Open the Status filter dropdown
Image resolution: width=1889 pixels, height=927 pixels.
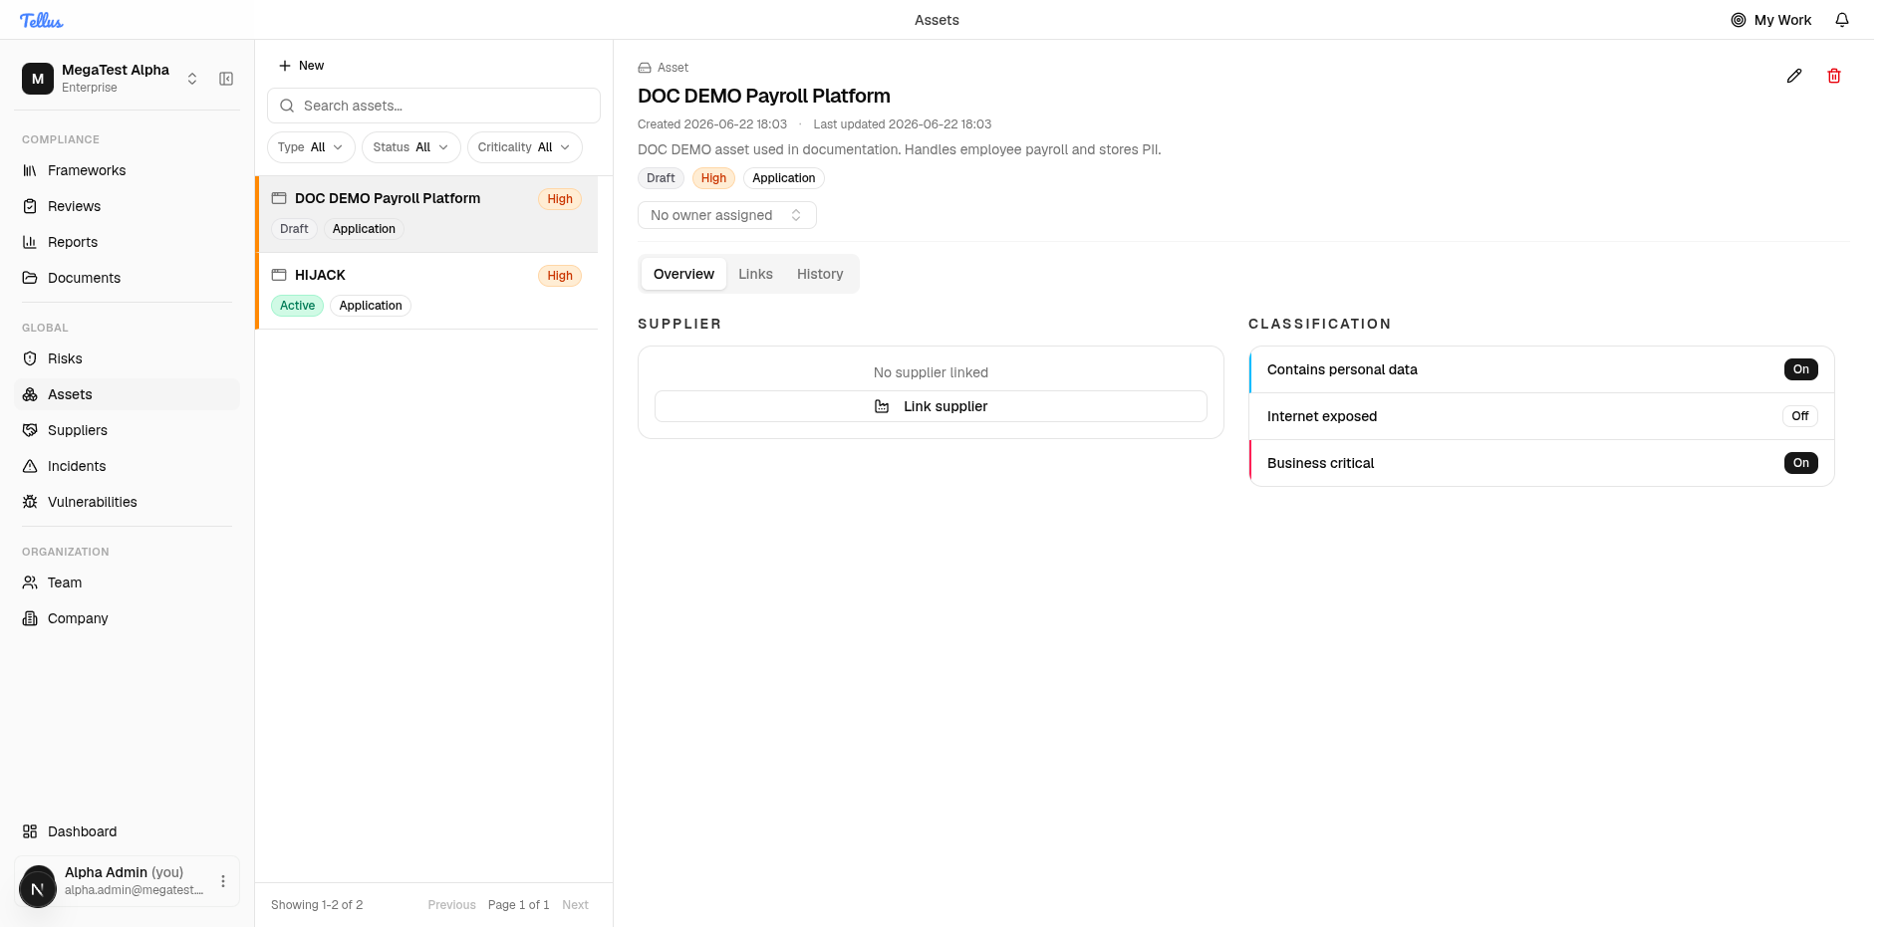411,147
